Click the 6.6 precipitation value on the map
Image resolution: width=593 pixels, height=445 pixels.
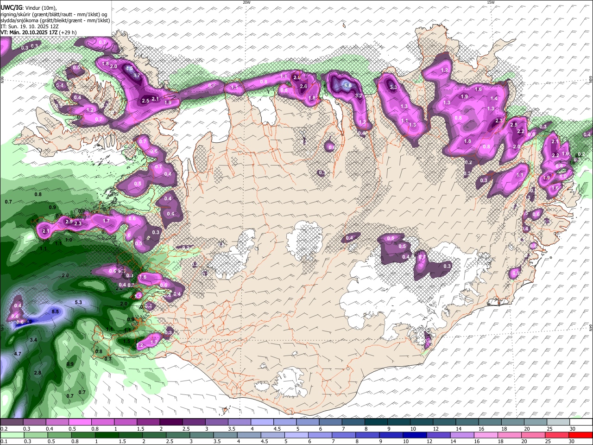click(347, 86)
